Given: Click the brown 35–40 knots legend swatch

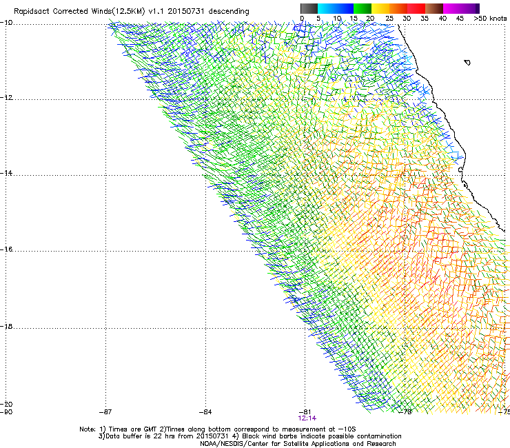Looking at the screenshot, I should [x=434, y=8].
